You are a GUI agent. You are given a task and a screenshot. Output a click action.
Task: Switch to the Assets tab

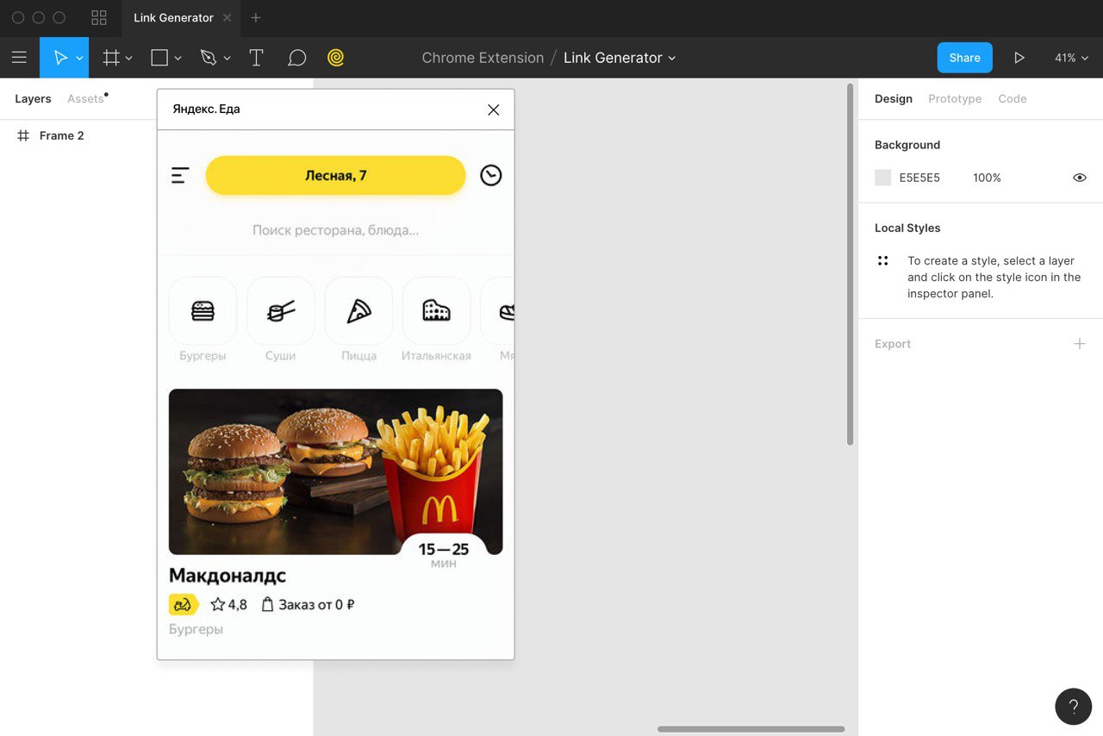click(x=85, y=99)
